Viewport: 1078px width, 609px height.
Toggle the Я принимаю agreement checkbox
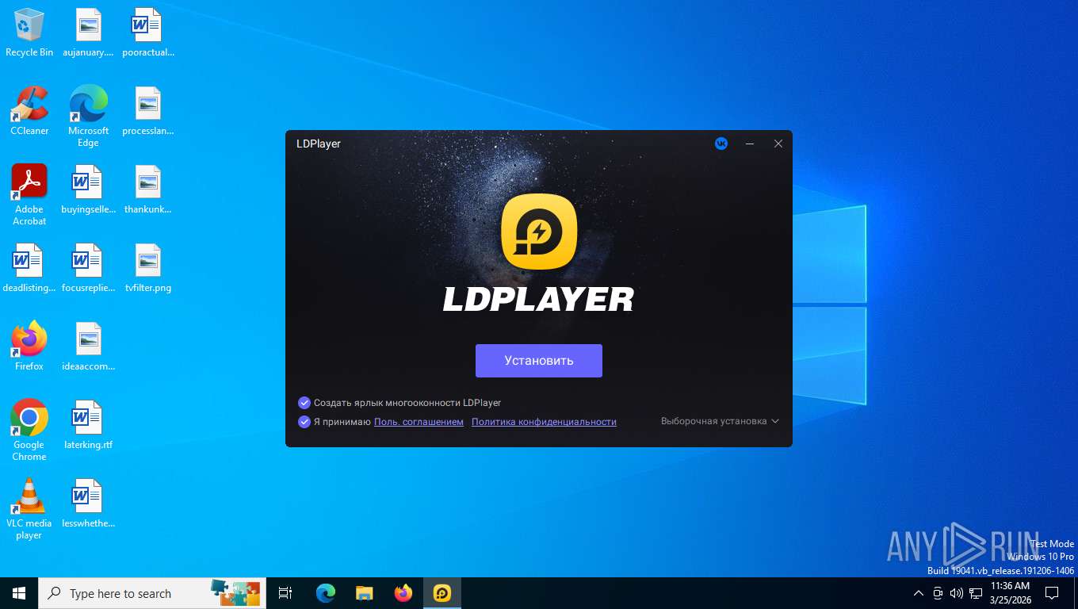tap(304, 422)
